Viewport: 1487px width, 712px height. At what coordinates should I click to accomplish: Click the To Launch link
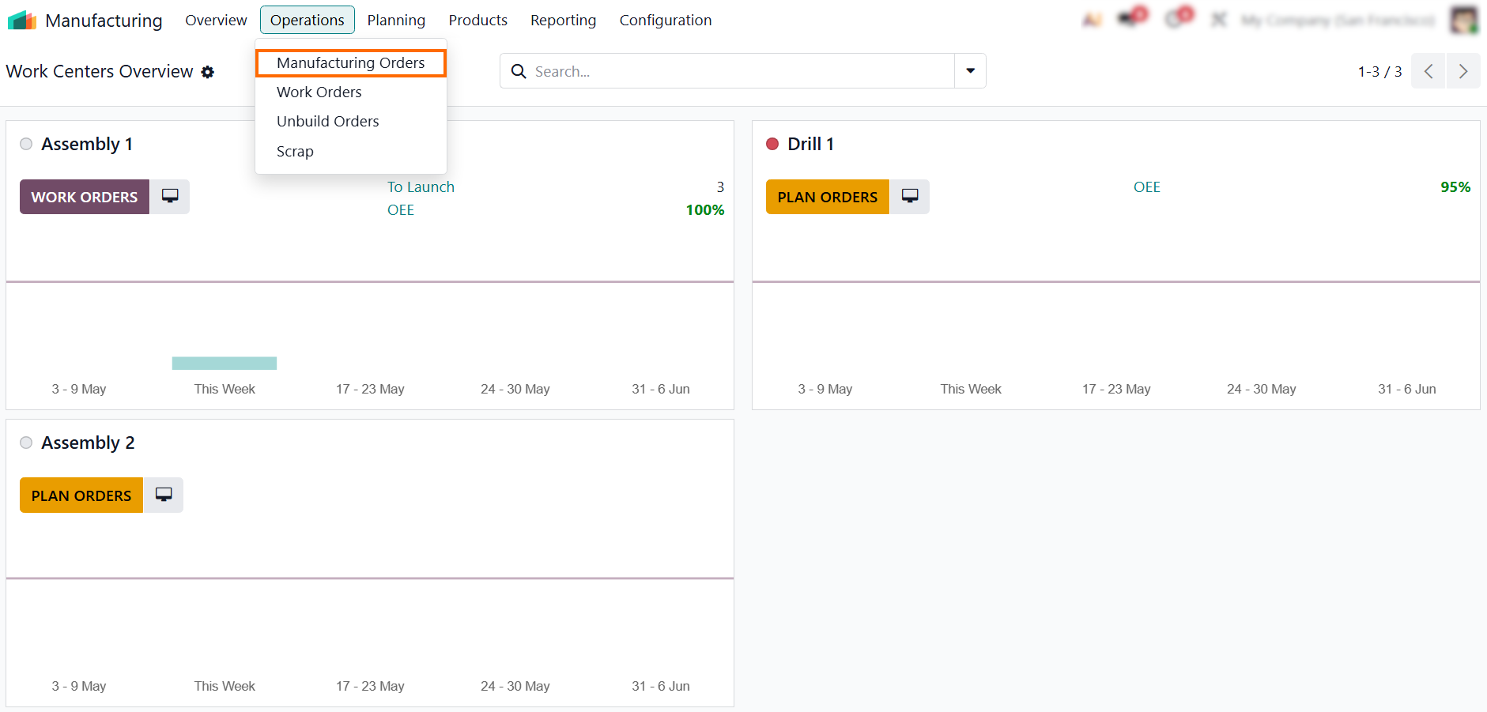421,186
